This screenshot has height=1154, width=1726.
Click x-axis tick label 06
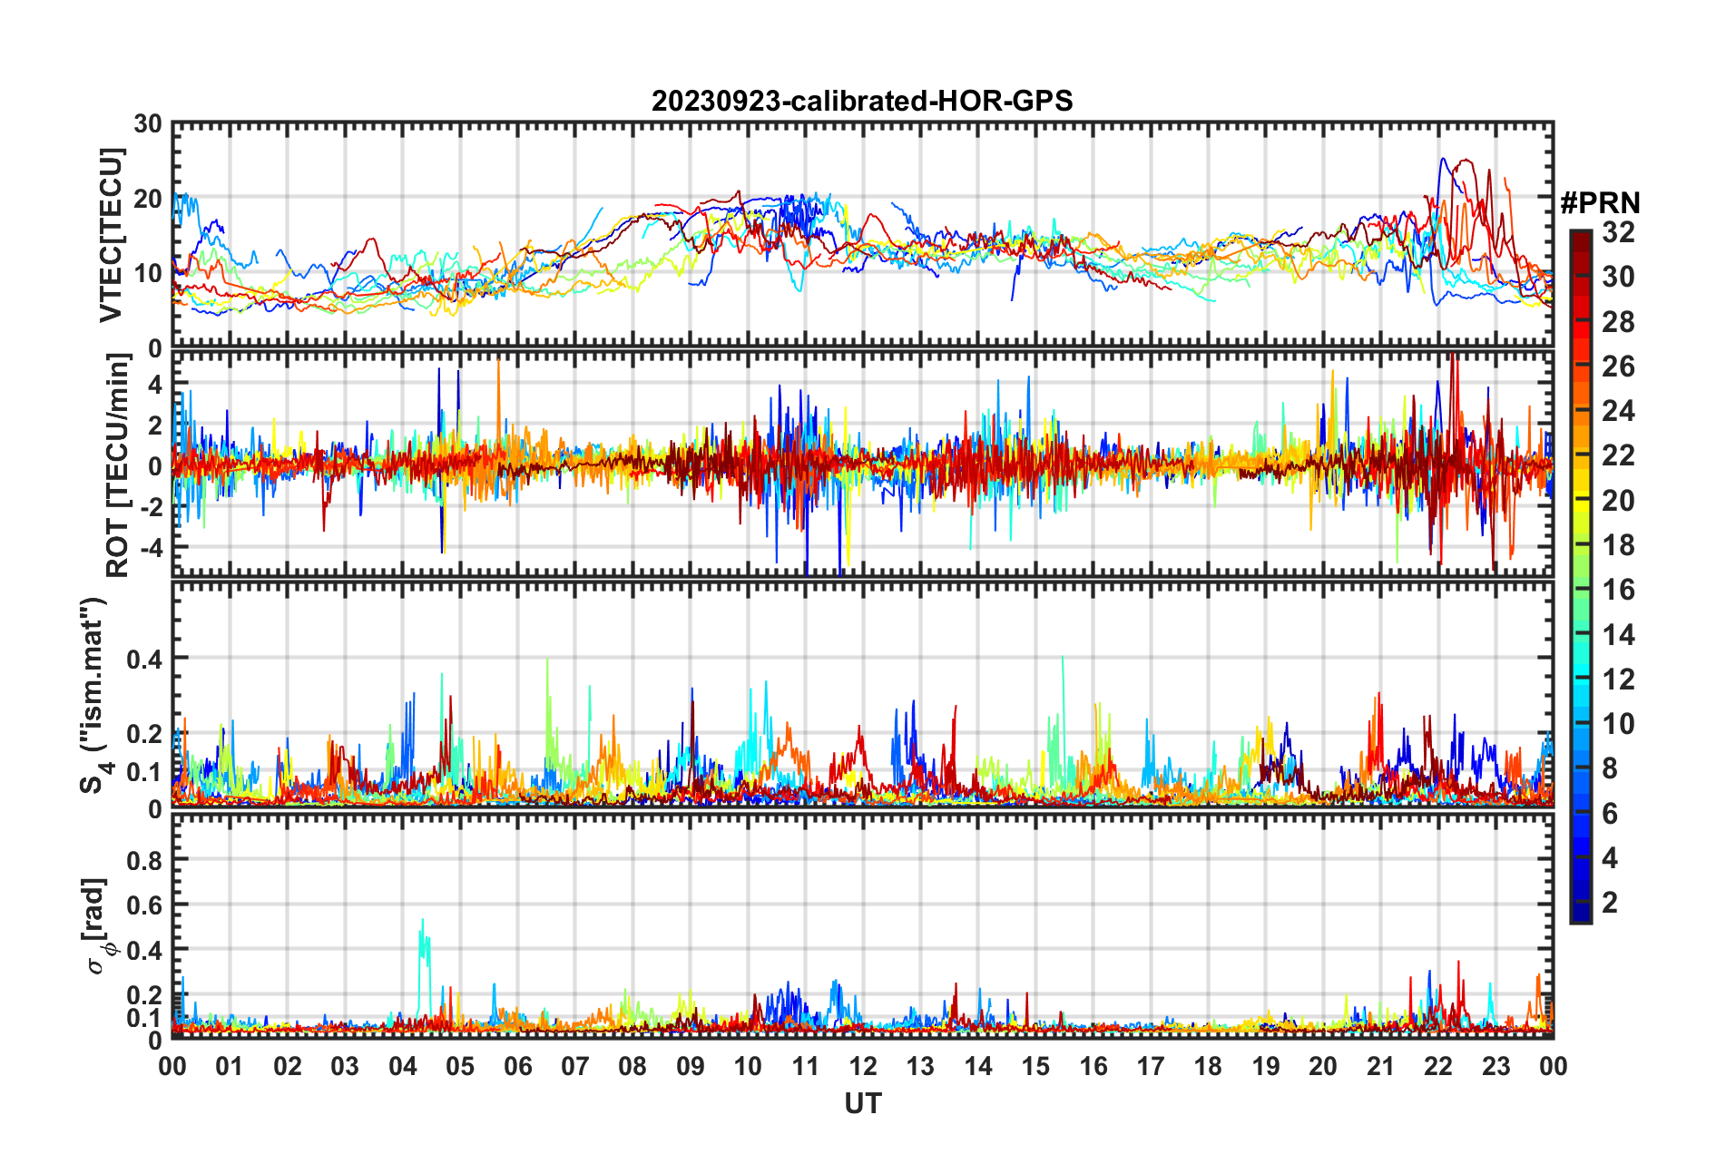(517, 1066)
